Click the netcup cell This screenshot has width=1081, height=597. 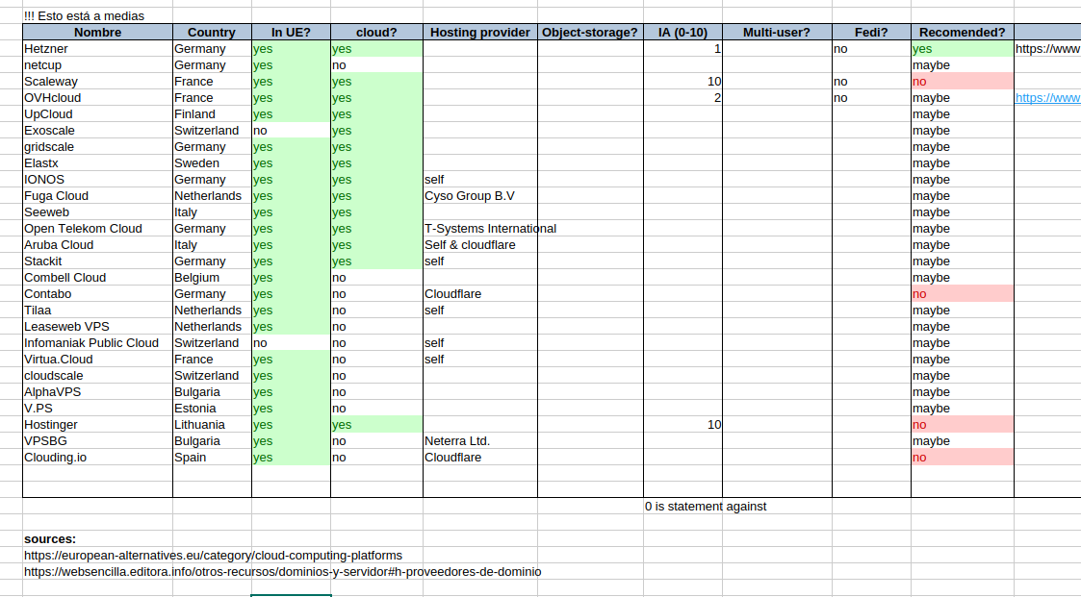coord(97,65)
